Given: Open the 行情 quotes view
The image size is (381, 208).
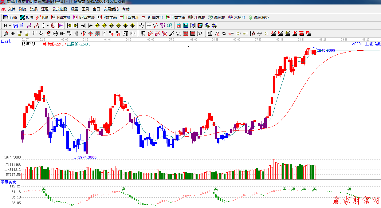Looking at the screenshot, I should pos(10,17).
